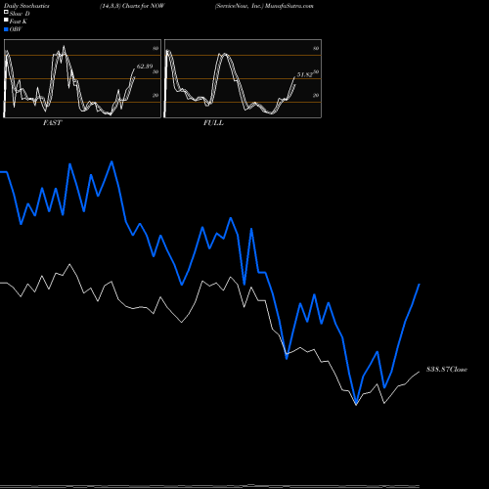Screen dimensions: 489x489
Task: Click the 80 axis label in FULL chart
Action: pos(316,48)
